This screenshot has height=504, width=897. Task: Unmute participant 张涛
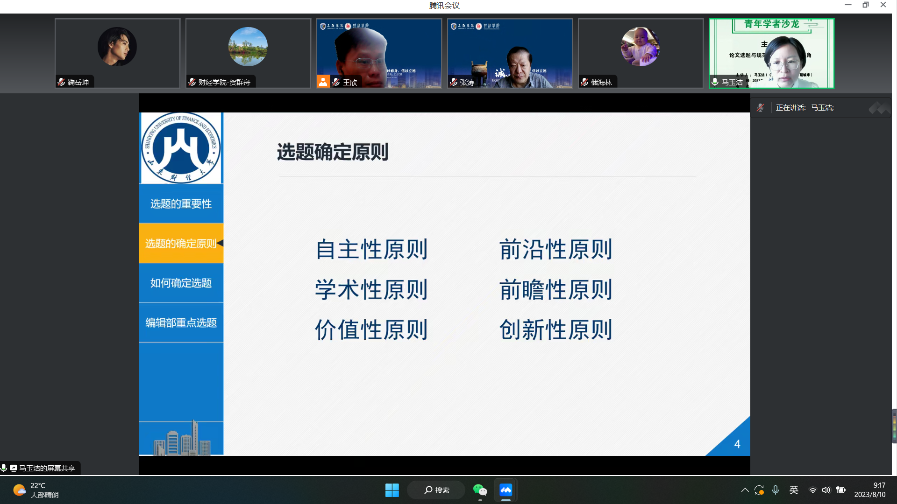(x=453, y=81)
